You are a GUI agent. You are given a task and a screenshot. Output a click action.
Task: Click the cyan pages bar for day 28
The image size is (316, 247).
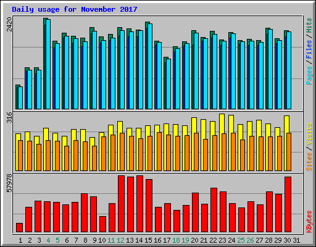pos(270,69)
